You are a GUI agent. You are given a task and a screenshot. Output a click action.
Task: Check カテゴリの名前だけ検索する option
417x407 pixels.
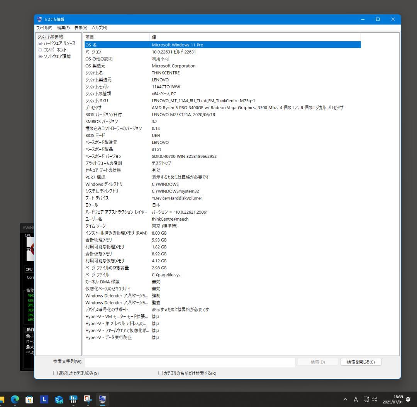[x=160, y=373]
